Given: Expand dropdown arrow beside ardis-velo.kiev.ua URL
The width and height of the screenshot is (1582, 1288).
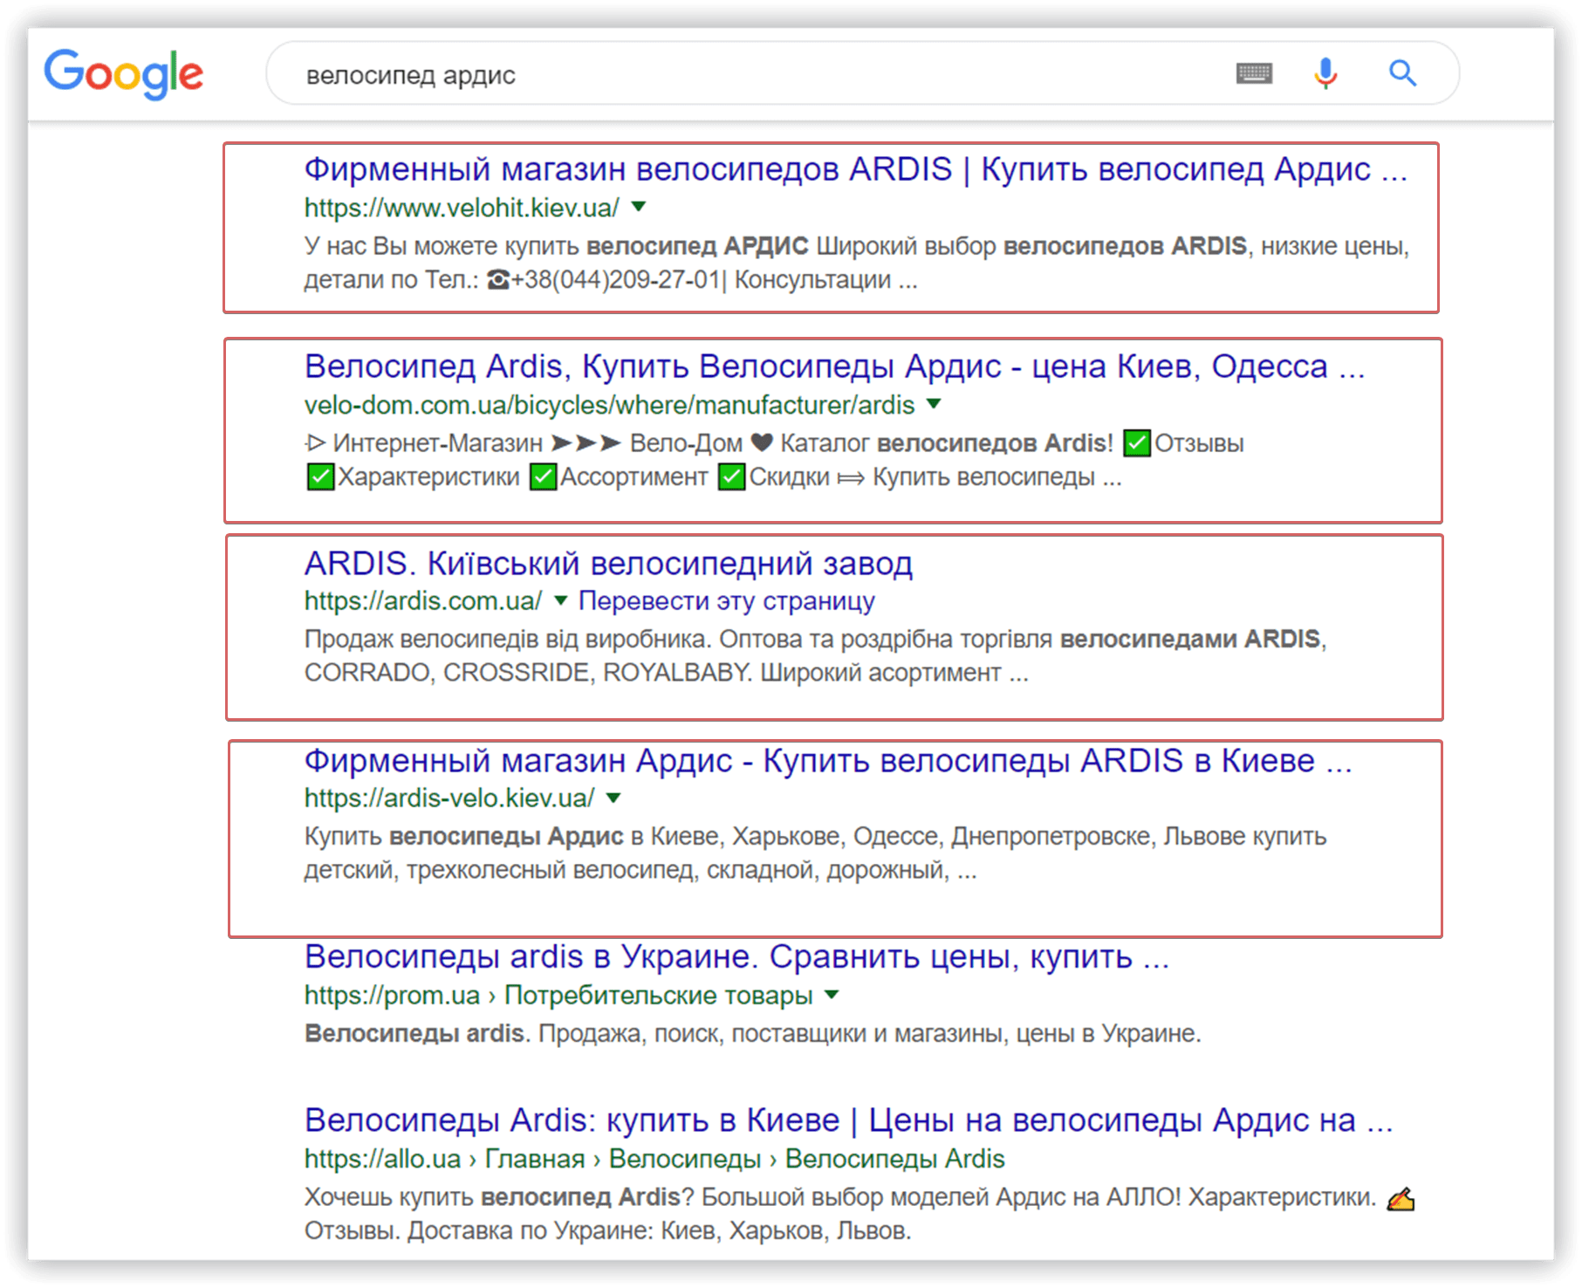Looking at the screenshot, I should click(x=613, y=798).
